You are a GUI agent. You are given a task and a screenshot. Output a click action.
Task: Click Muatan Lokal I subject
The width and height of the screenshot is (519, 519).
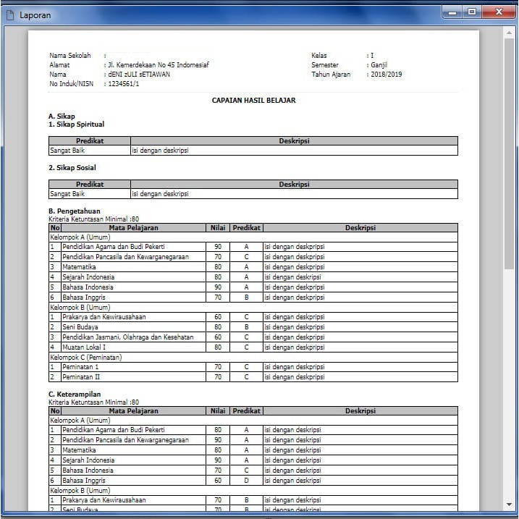tap(84, 347)
